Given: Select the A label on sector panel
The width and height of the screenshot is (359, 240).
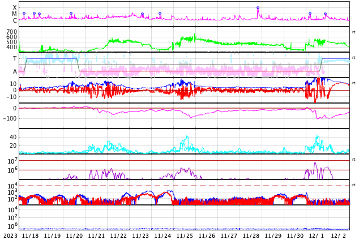Looking at the screenshot, I should click(x=15, y=71).
